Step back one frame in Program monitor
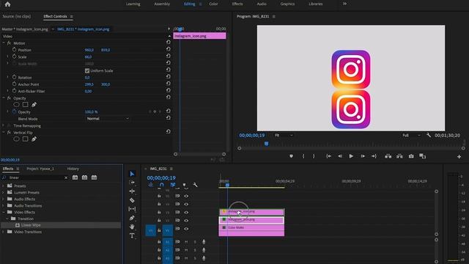The height and width of the screenshot is (264, 469). 340,156
